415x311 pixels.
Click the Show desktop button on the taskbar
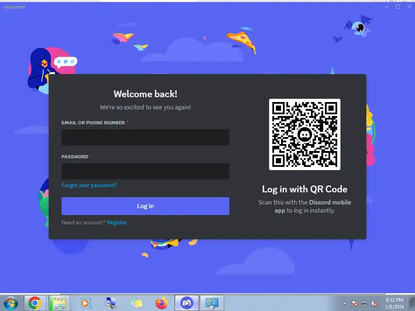pos(412,303)
